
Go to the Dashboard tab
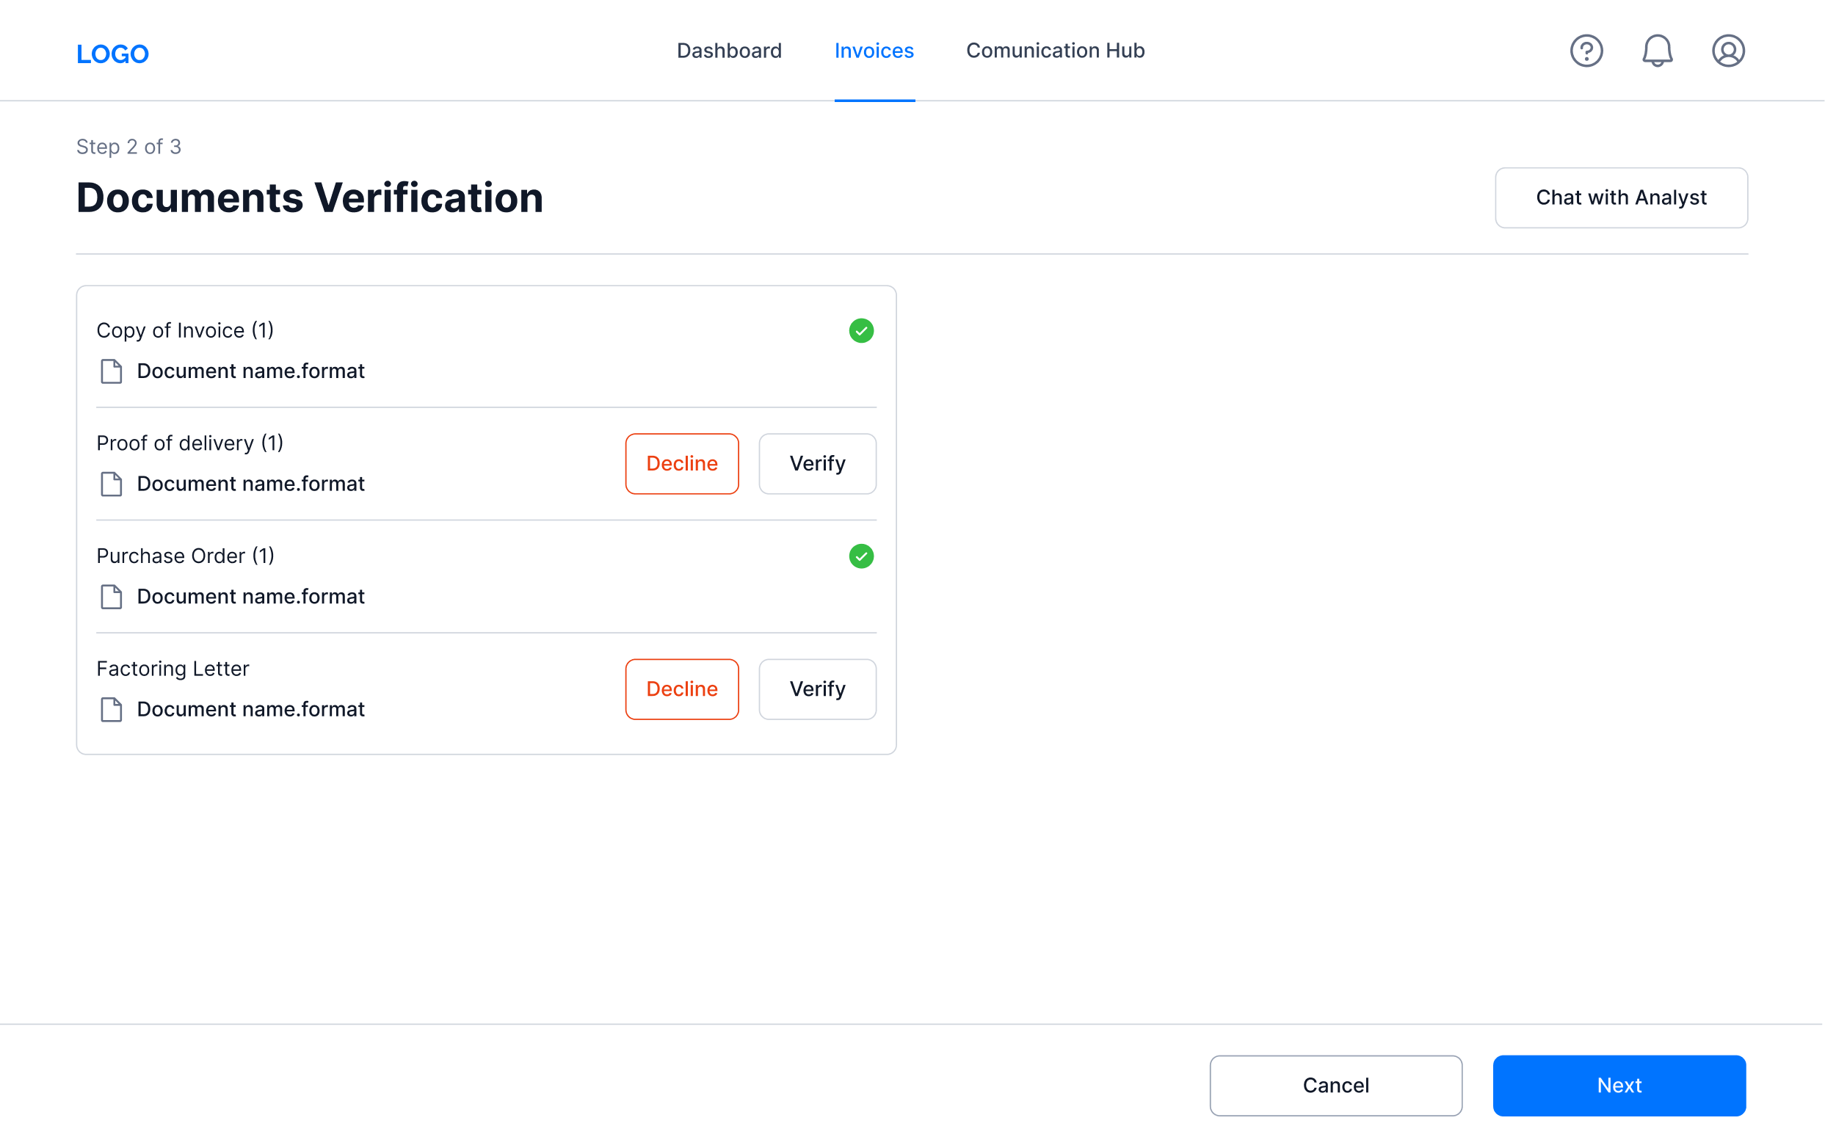[728, 51]
